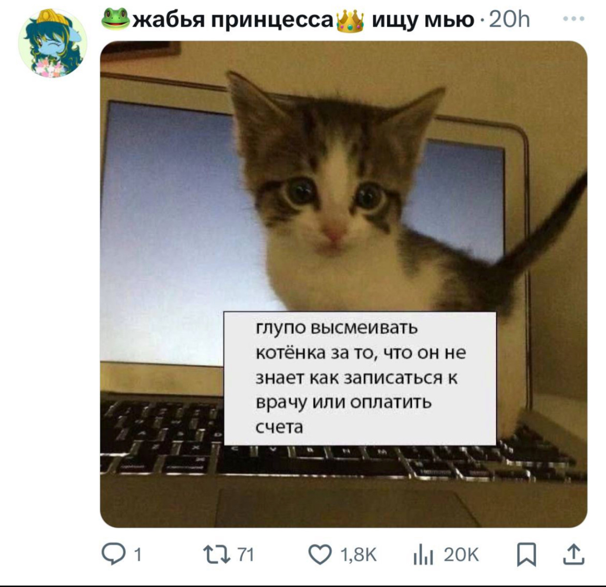Click the reply count 1

pyautogui.click(x=137, y=555)
